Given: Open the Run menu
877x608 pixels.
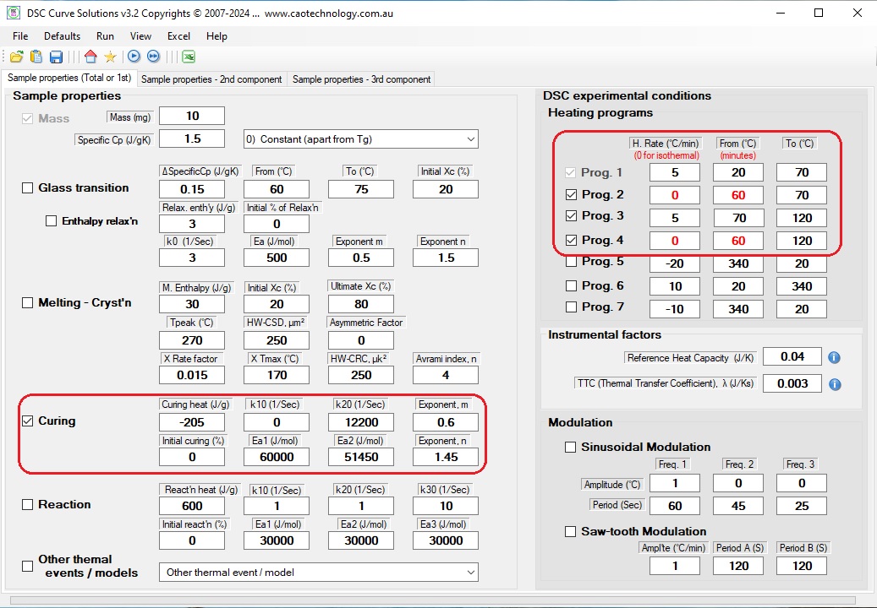Looking at the screenshot, I should 105,35.
